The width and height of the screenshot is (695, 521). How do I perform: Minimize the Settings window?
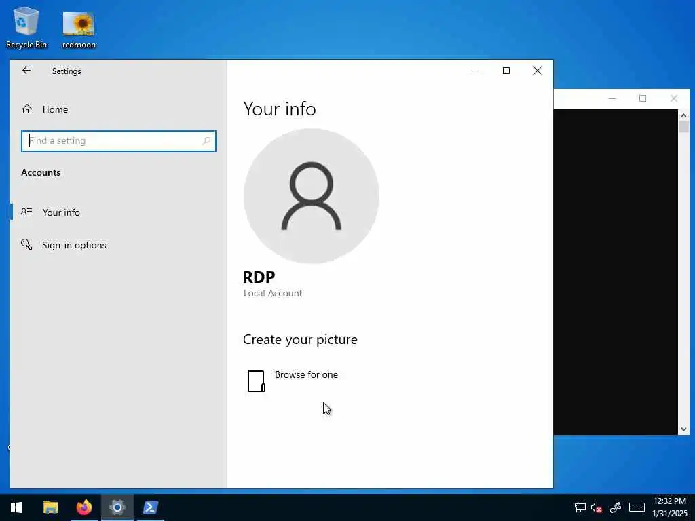(475, 71)
